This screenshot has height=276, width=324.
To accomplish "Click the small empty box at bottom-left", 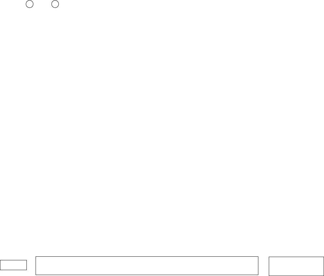I will coord(13,265).
